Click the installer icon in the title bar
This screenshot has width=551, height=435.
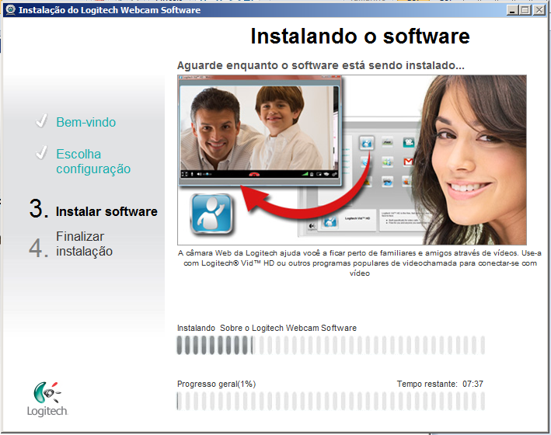tap(9, 10)
